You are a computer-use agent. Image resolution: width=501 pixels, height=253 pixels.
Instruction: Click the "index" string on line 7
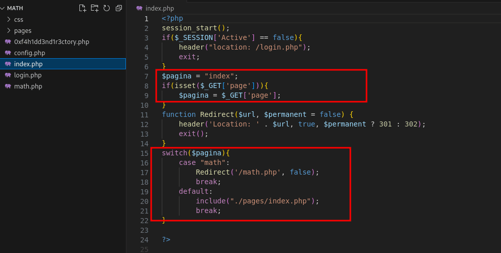219,76
